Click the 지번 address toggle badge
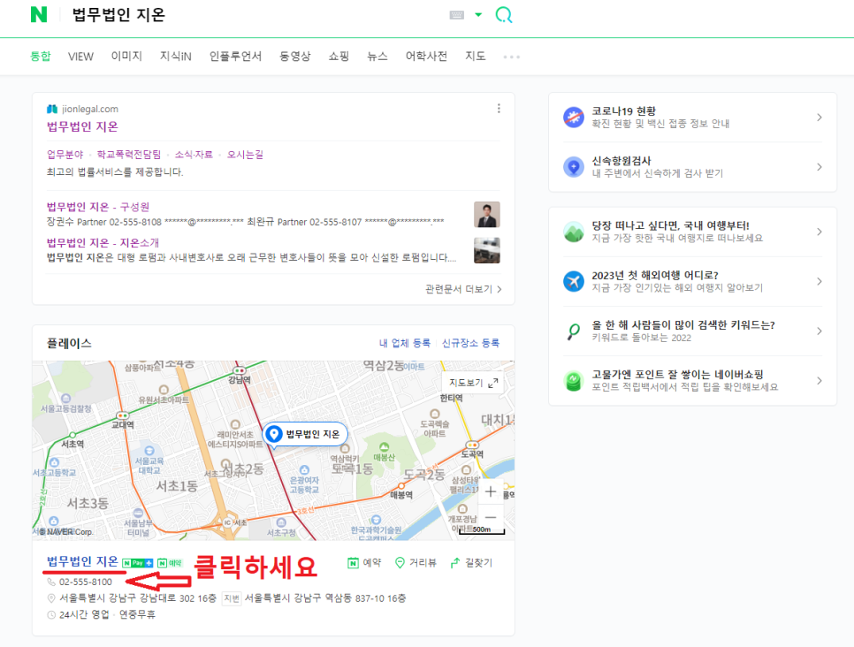The width and height of the screenshot is (854, 647). pos(232,598)
